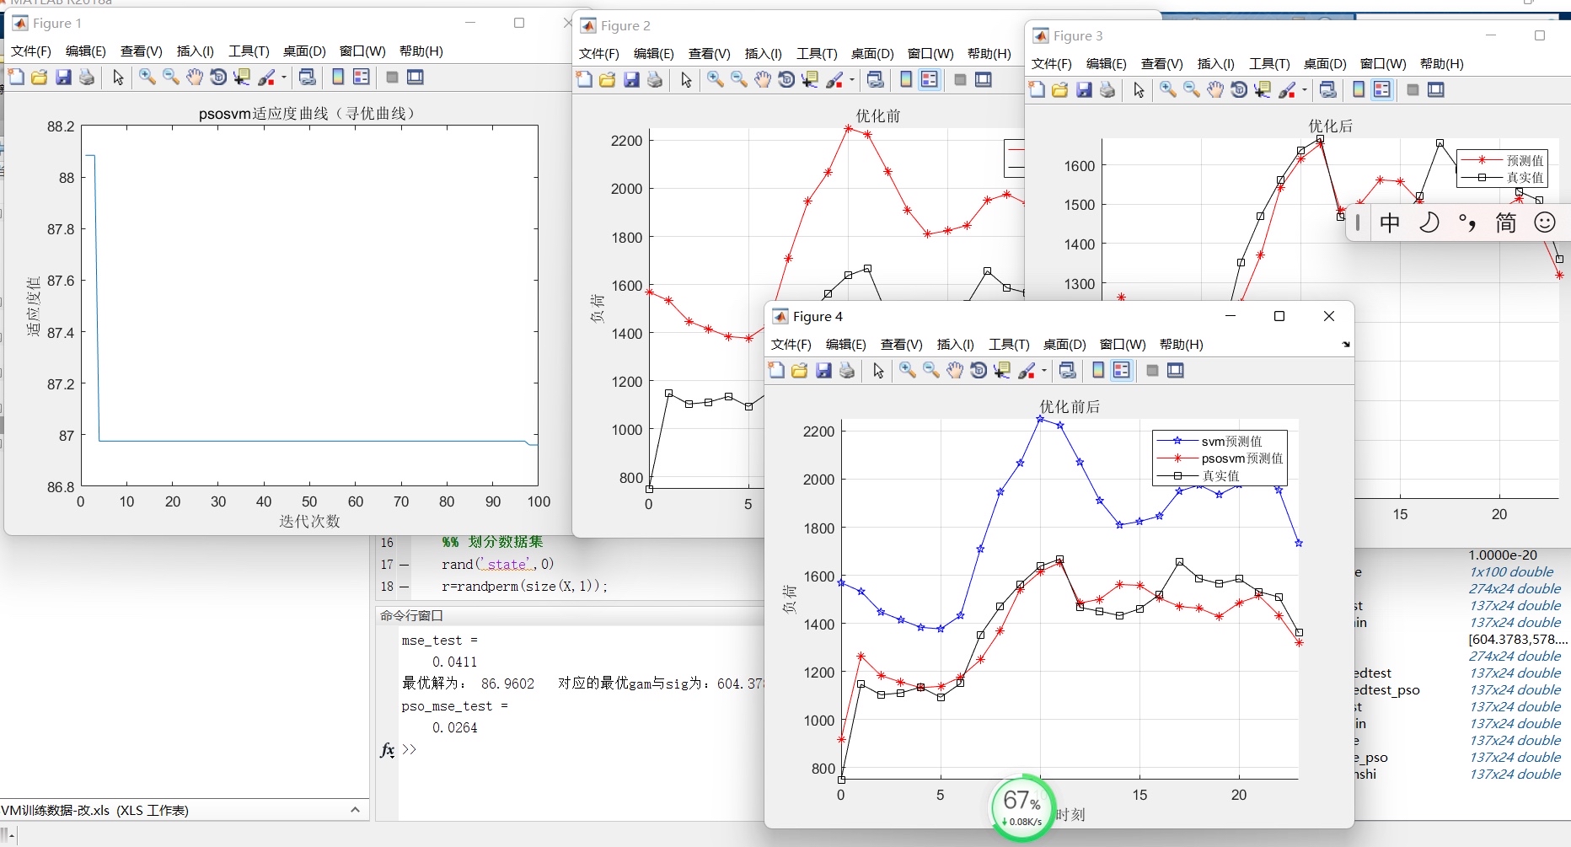The height and width of the screenshot is (847, 1571).
Task: Click the pso_mse_test output line
Action: click(x=455, y=706)
